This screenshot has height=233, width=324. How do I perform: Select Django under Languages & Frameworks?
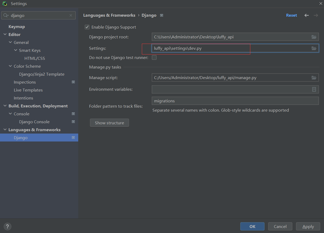(x=39, y=138)
